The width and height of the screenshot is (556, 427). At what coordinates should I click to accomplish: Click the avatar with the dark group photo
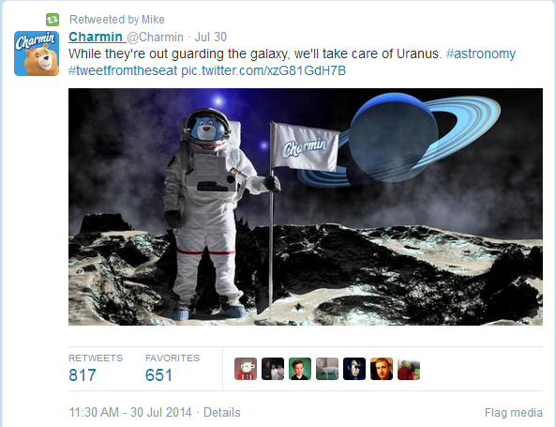pyautogui.click(x=273, y=369)
